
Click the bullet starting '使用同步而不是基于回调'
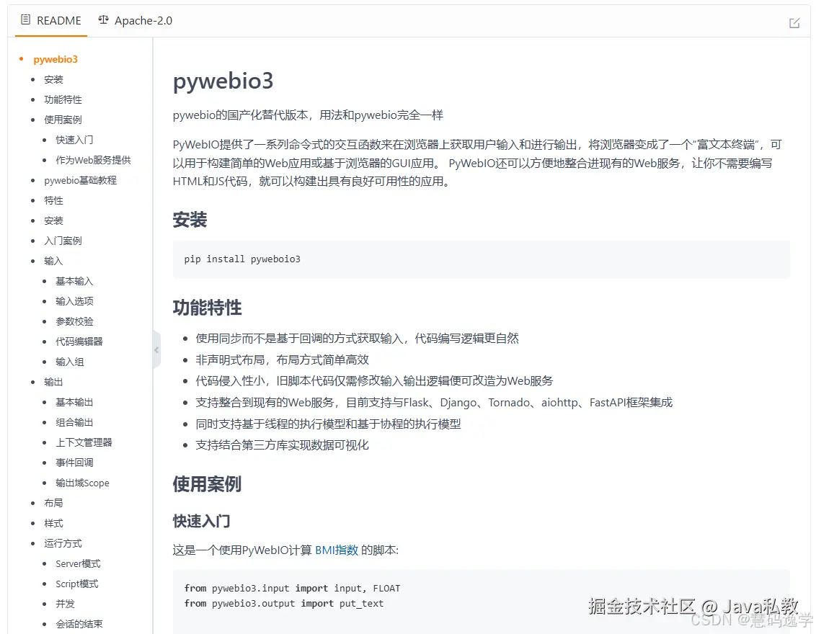[x=357, y=339]
